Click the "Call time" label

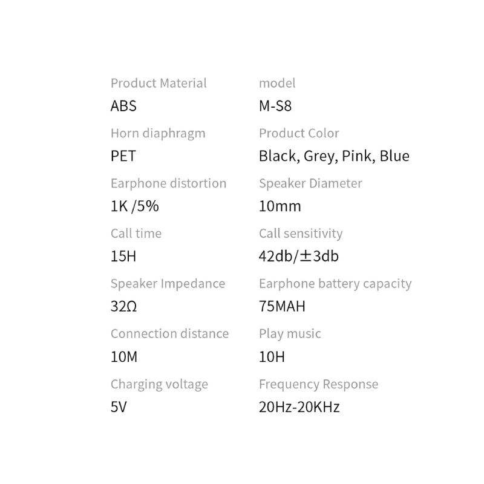136,234
